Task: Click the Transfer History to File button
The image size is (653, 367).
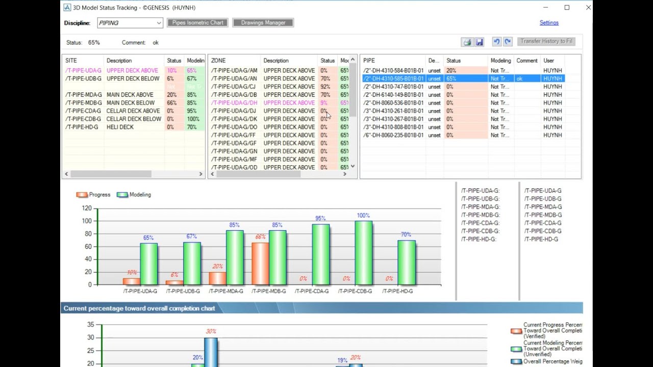Action: tap(546, 41)
